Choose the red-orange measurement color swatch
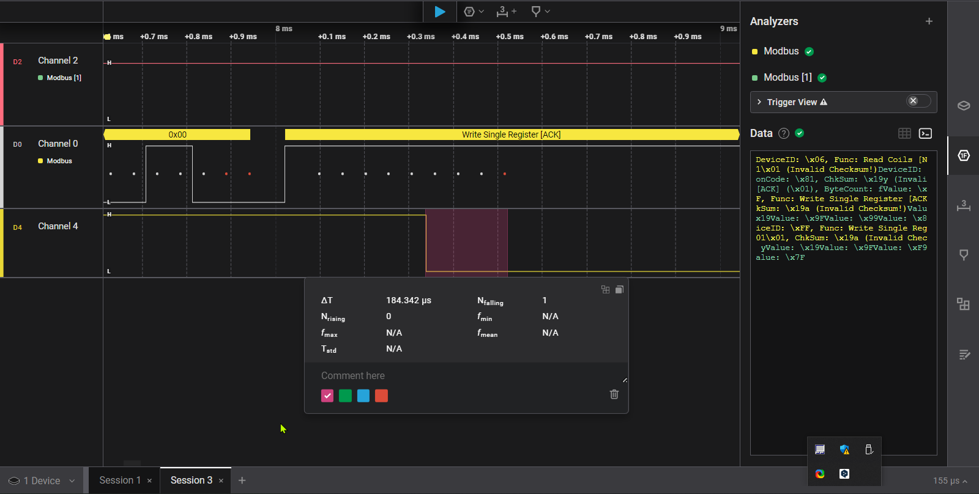Image resolution: width=979 pixels, height=494 pixels. point(381,396)
